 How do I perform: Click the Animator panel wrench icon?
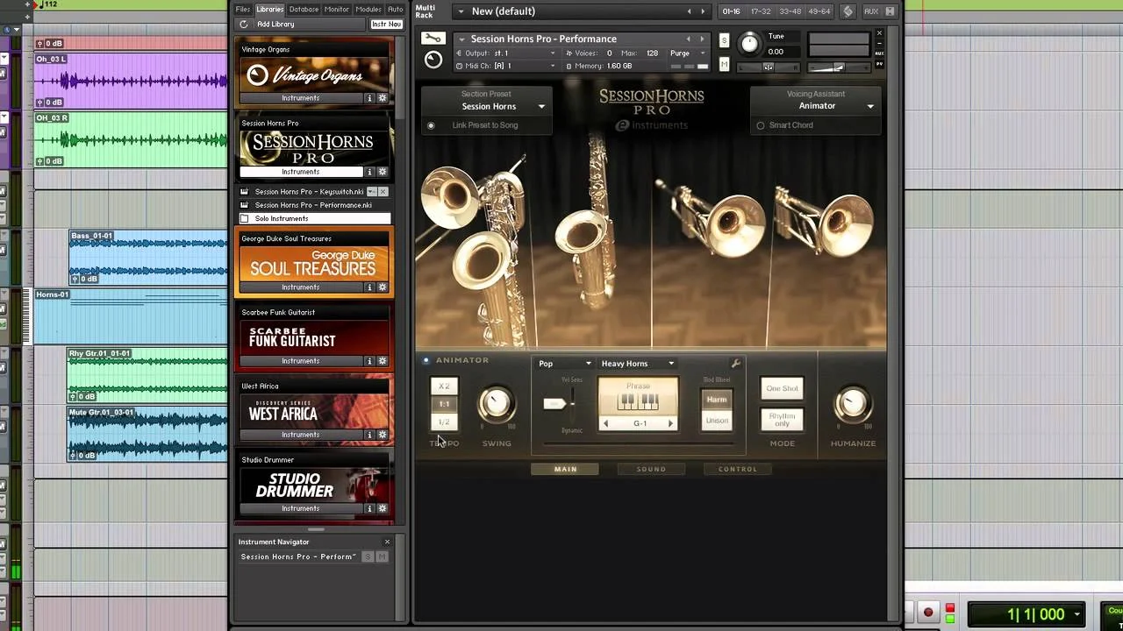[x=736, y=362]
